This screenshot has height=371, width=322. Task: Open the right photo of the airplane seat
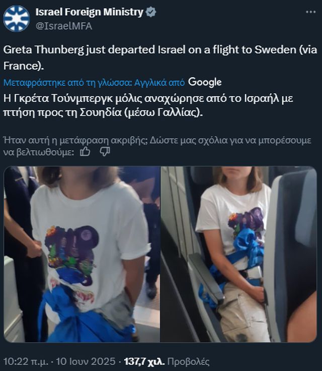point(238,254)
